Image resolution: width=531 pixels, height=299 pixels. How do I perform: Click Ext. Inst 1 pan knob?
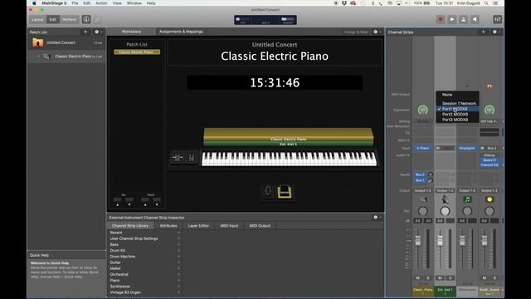point(445,211)
